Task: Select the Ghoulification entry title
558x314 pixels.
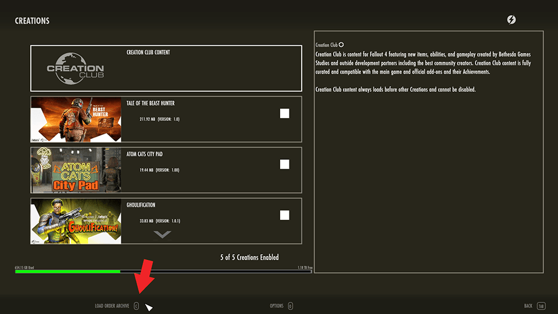Action: (x=141, y=205)
